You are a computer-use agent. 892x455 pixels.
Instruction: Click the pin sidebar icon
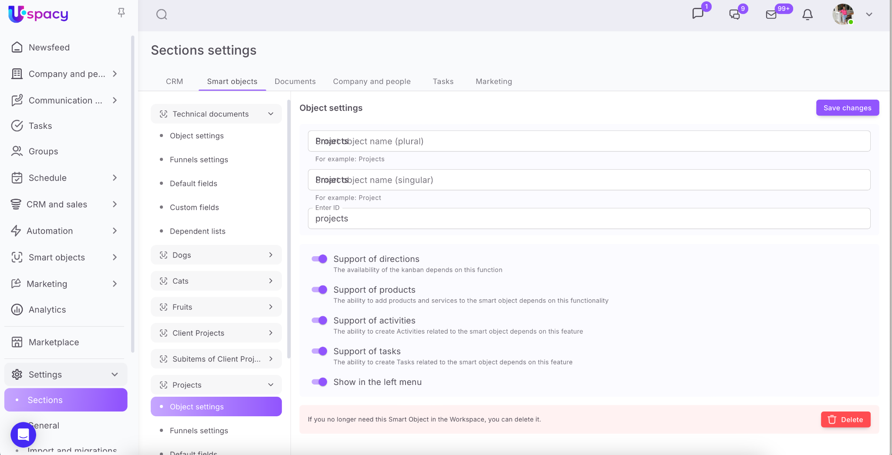[121, 13]
